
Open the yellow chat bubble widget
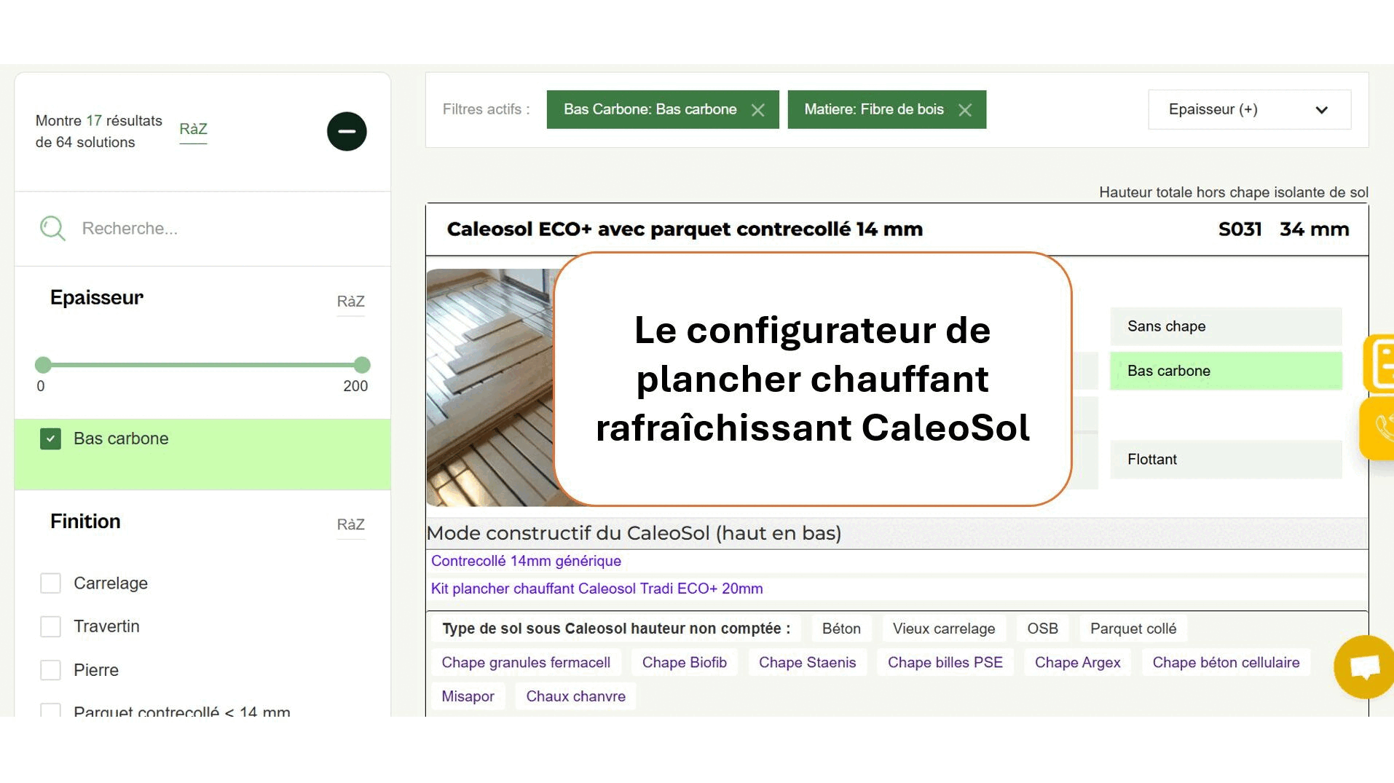pyautogui.click(x=1363, y=667)
